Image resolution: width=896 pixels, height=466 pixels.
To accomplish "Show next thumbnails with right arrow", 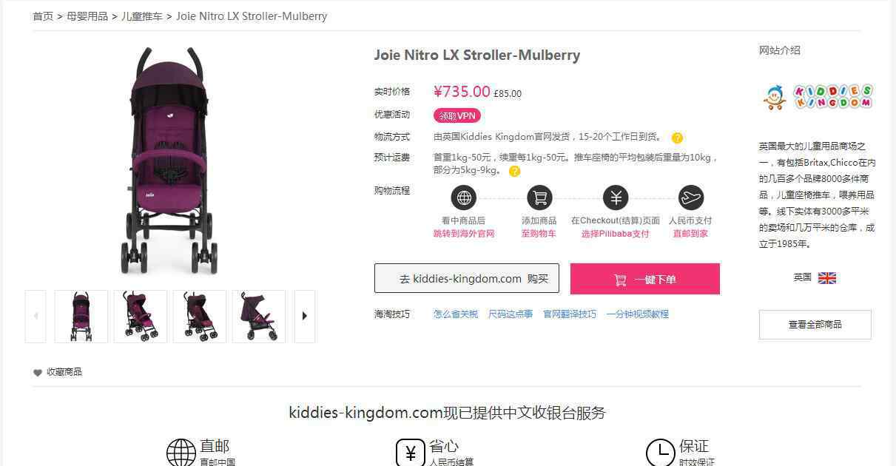I will 305,316.
